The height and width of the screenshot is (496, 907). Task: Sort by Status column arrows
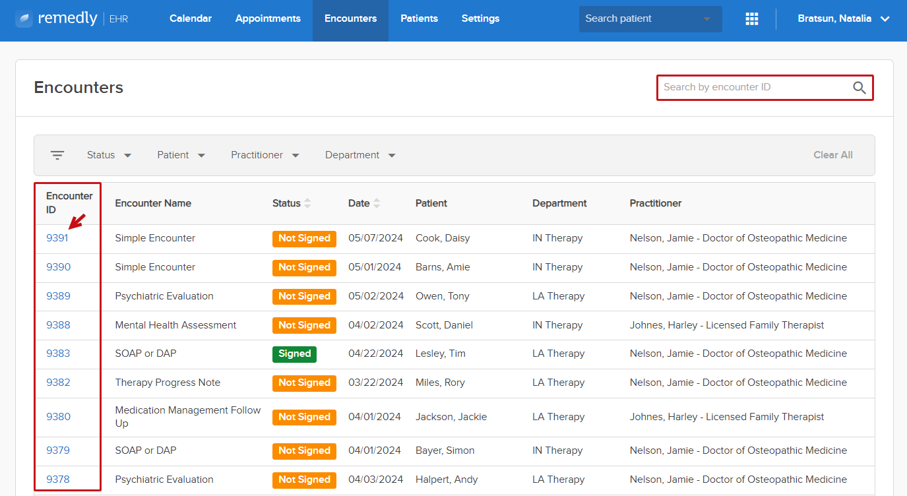coord(307,203)
